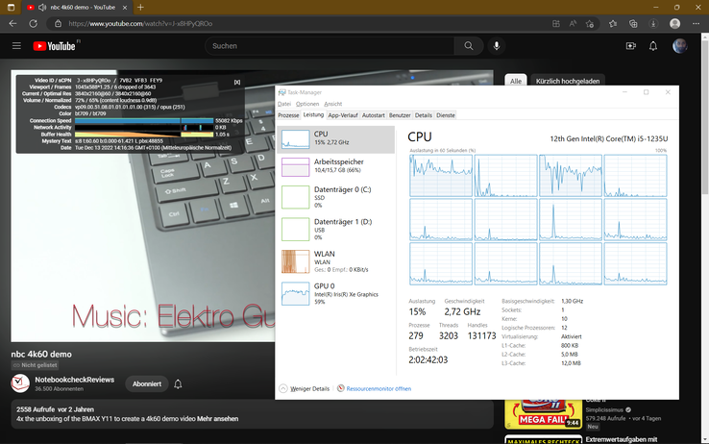Open browser downloads icon
Screen dimensions: 709x444
tap(653, 23)
